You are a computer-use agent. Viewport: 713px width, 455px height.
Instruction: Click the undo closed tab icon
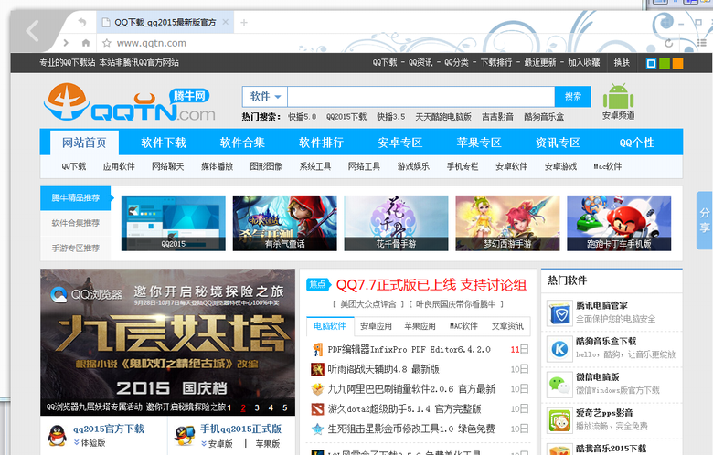[x=82, y=22]
